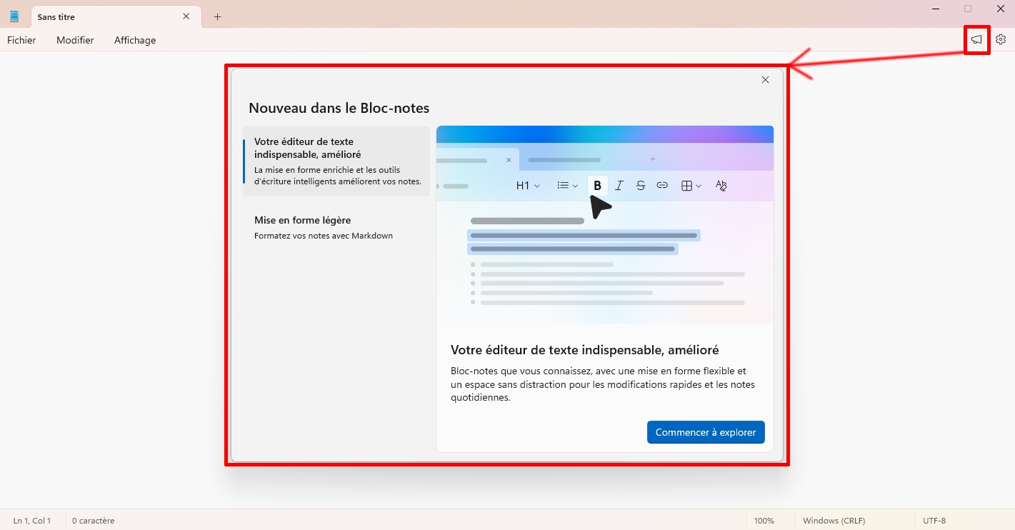Open Notepad settings gear icon

click(1001, 40)
